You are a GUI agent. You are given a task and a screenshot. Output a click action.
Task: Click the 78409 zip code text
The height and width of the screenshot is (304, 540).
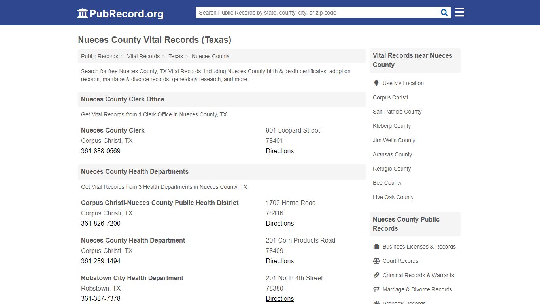click(x=274, y=251)
